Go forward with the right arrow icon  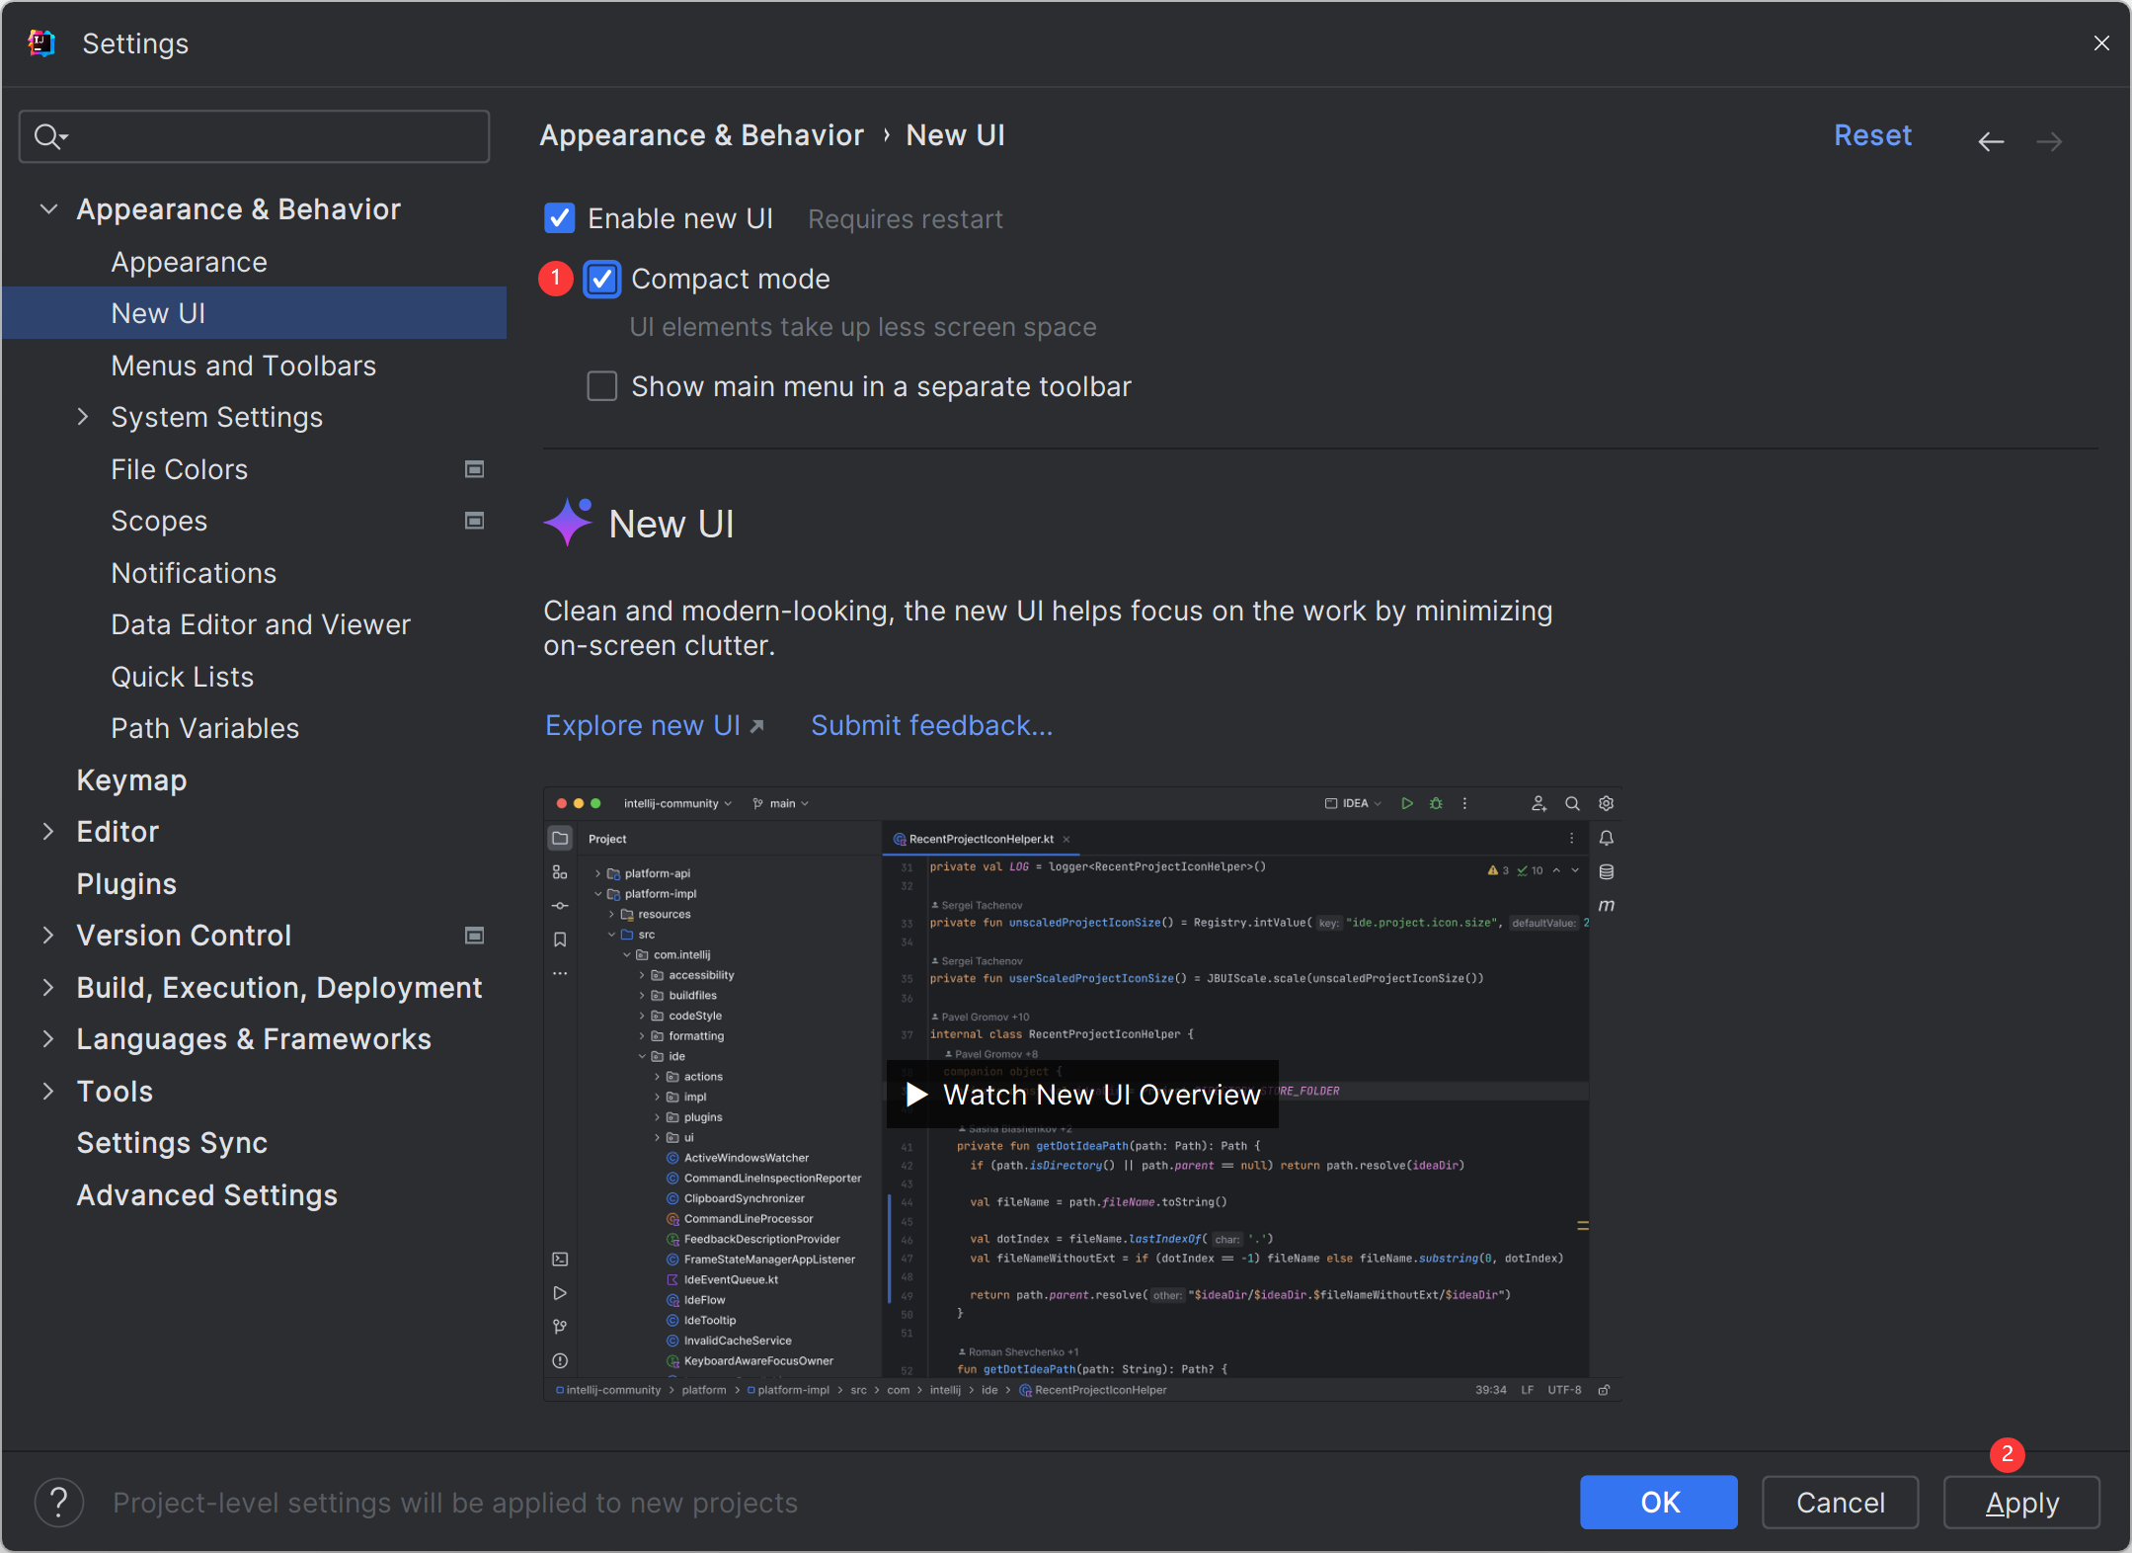click(x=2049, y=141)
